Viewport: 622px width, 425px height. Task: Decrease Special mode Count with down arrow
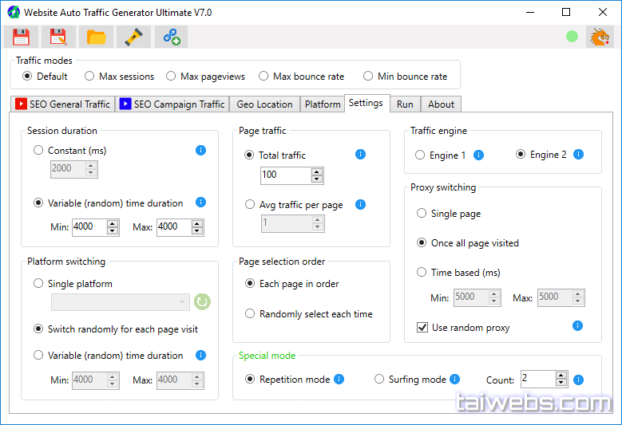pyautogui.click(x=561, y=384)
